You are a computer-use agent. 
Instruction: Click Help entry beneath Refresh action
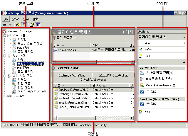(x=147, y=56)
